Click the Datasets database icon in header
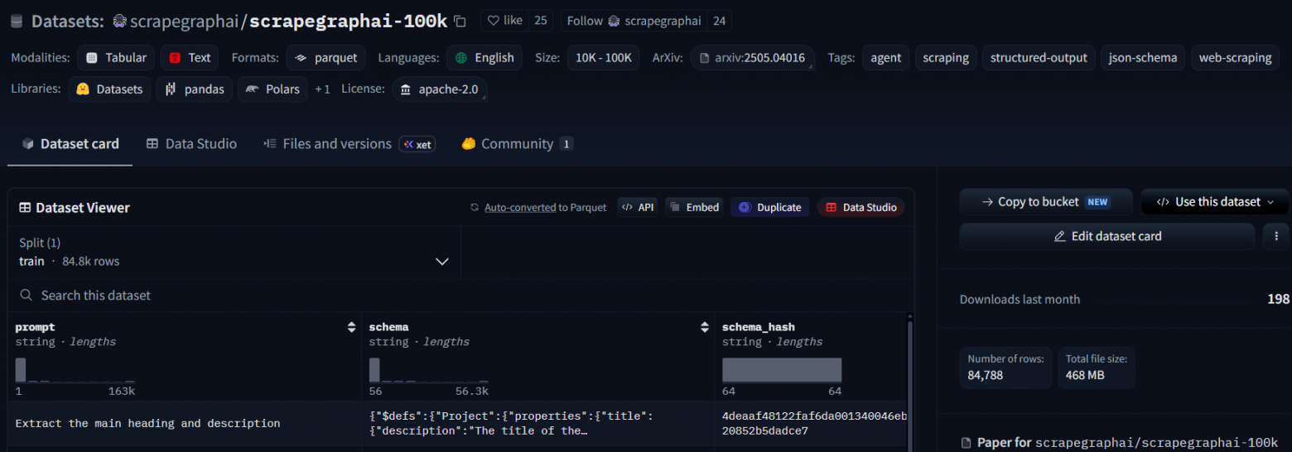 pos(17,21)
